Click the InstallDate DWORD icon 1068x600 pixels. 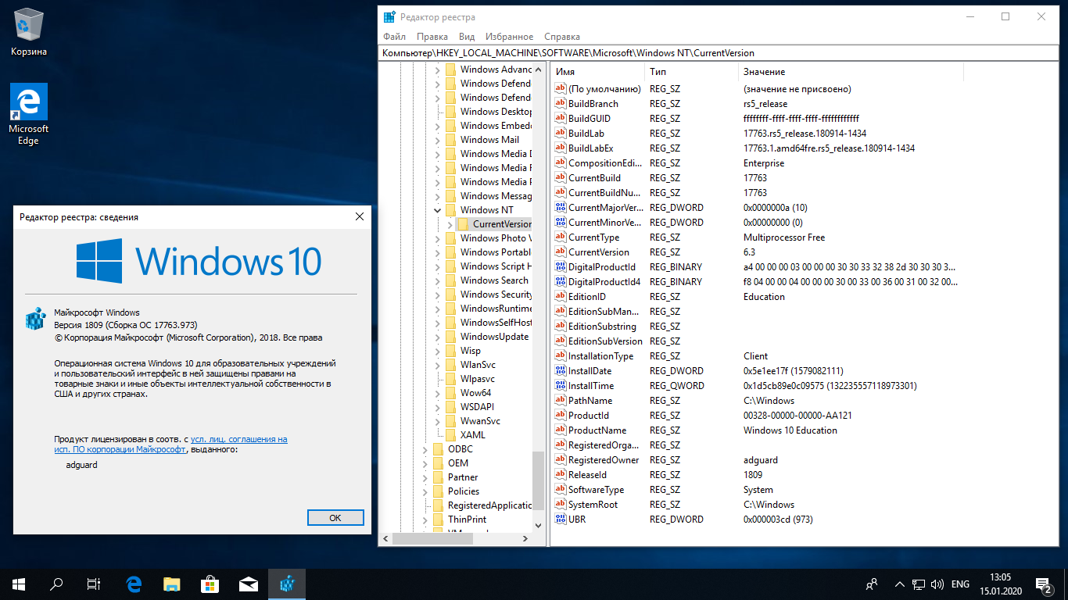coord(560,371)
